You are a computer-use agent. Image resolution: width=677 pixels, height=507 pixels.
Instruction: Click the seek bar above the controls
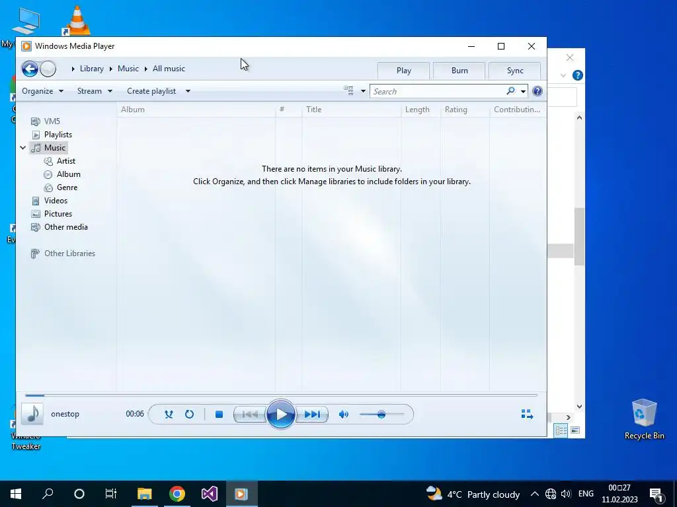[281, 395]
